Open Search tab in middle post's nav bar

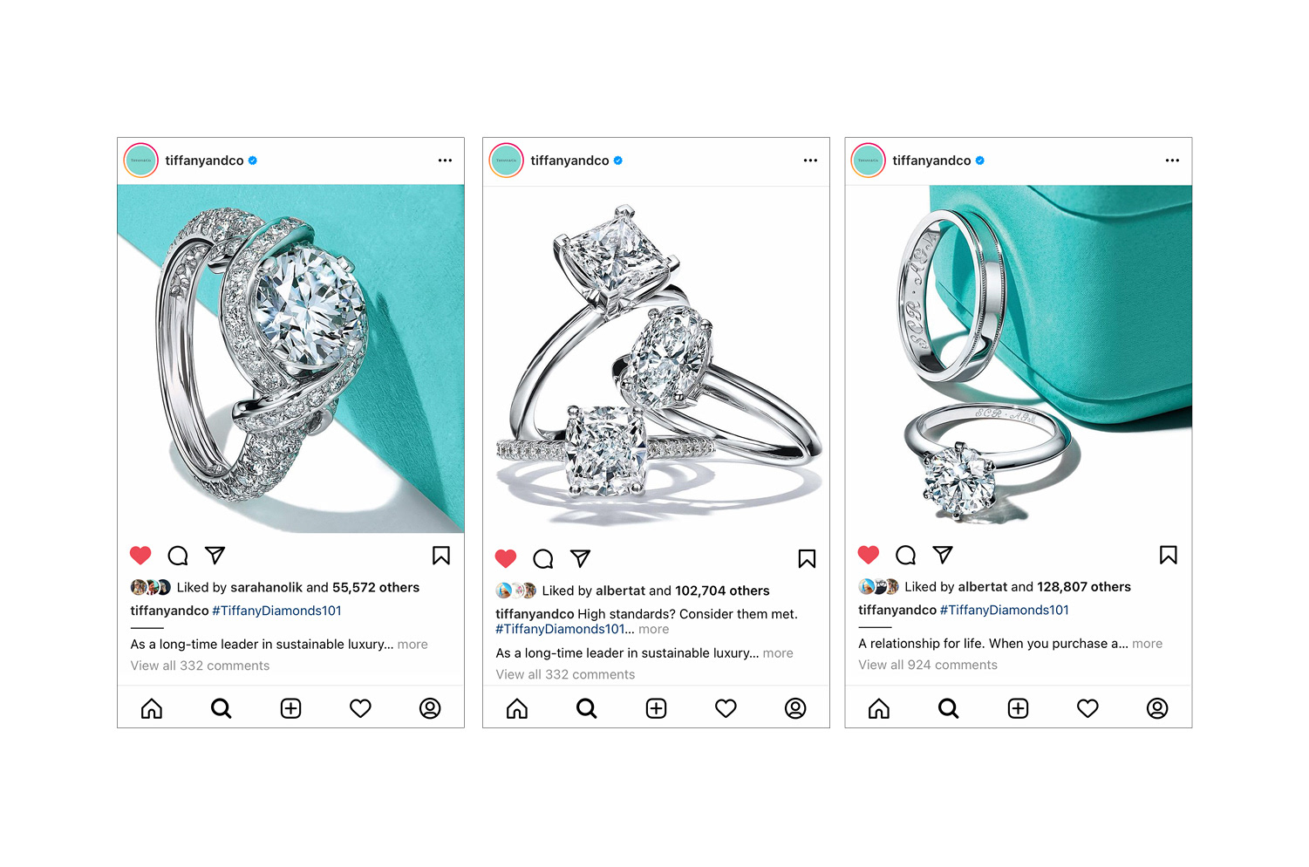click(x=587, y=708)
